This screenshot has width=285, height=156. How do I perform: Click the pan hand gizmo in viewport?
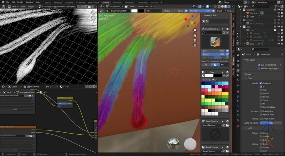tap(195, 36)
